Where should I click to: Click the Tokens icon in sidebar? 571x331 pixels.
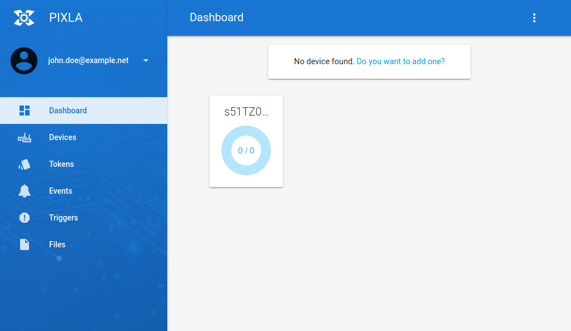tap(25, 164)
